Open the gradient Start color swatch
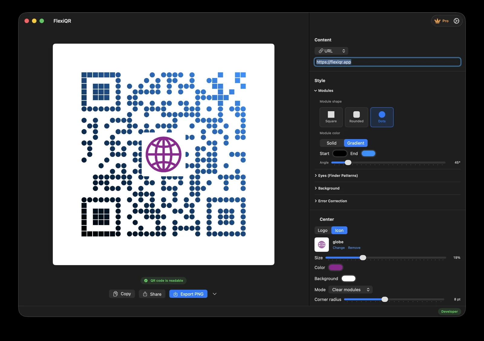 [340, 154]
